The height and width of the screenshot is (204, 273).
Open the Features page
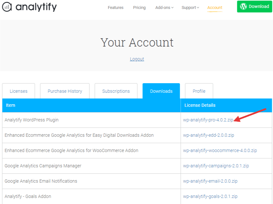click(116, 8)
